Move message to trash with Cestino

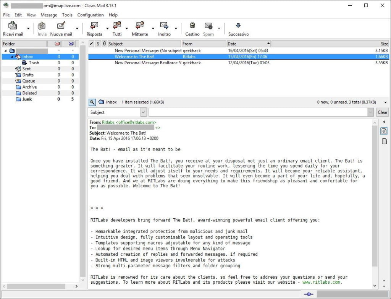click(x=192, y=26)
